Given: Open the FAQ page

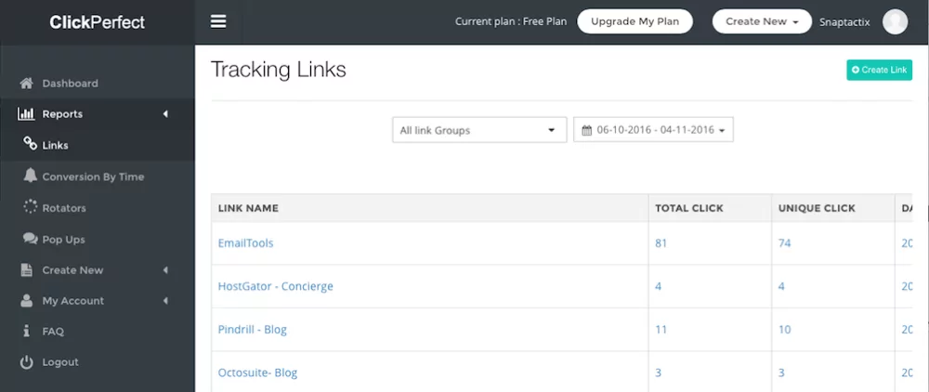Looking at the screenshot, I should point(53,332).
